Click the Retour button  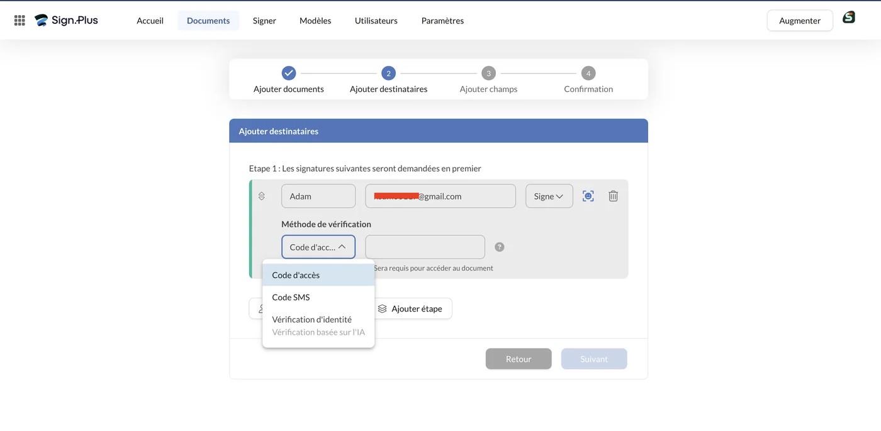[x=519, y=359]
